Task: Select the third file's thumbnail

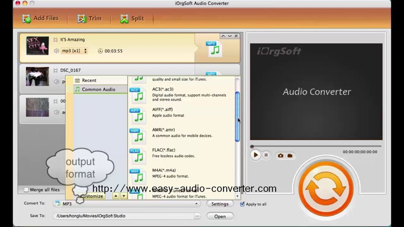Action: click(37, 107)
